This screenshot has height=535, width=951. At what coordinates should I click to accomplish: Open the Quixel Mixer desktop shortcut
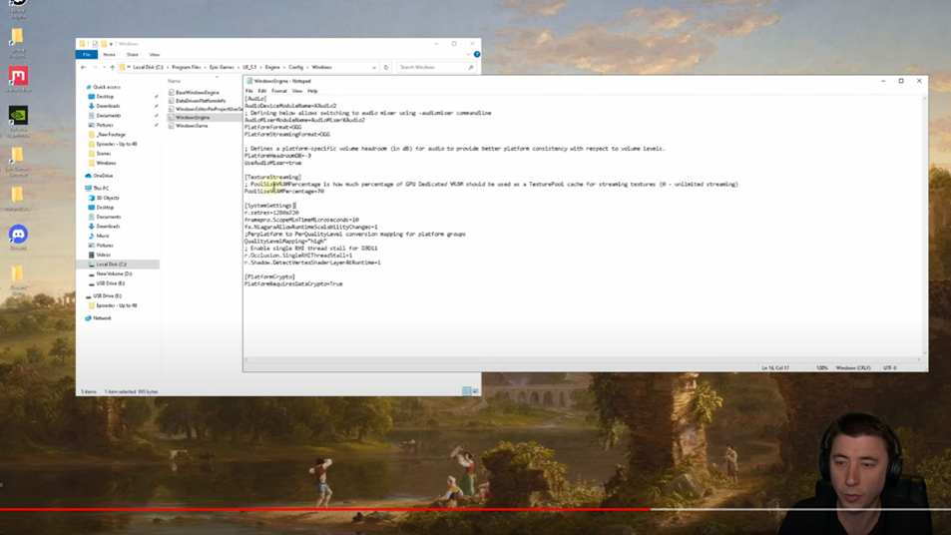18,79
